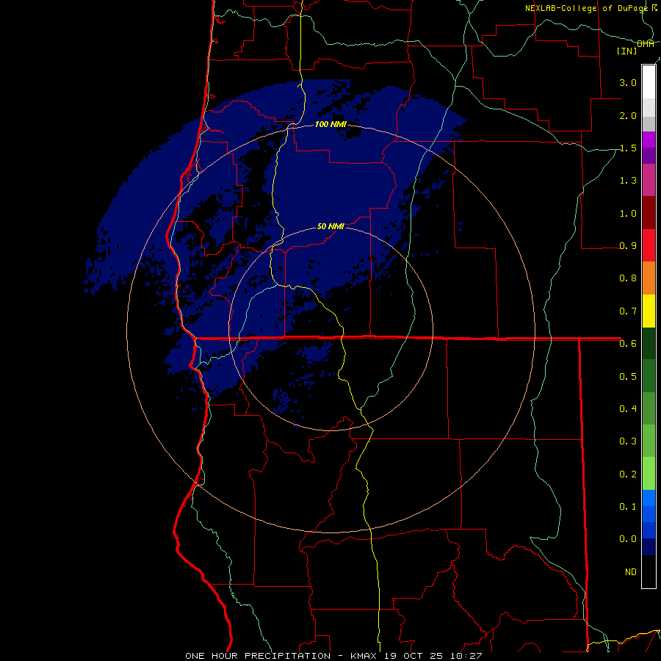The width and height of the screenshot is (661, 661).
Task: Click the 1.0 legend value
Action: coord(628,213)
